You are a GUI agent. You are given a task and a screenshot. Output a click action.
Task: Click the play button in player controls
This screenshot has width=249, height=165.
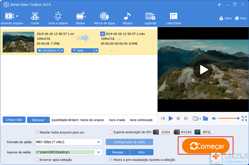pos(171,118)
